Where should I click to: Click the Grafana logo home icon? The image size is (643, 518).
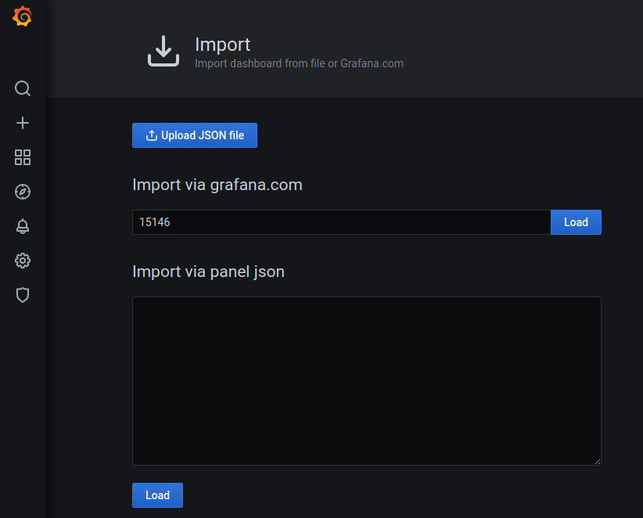point(23,16)
